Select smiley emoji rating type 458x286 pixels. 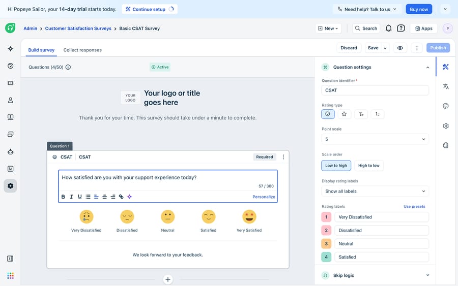coord(328,114)
